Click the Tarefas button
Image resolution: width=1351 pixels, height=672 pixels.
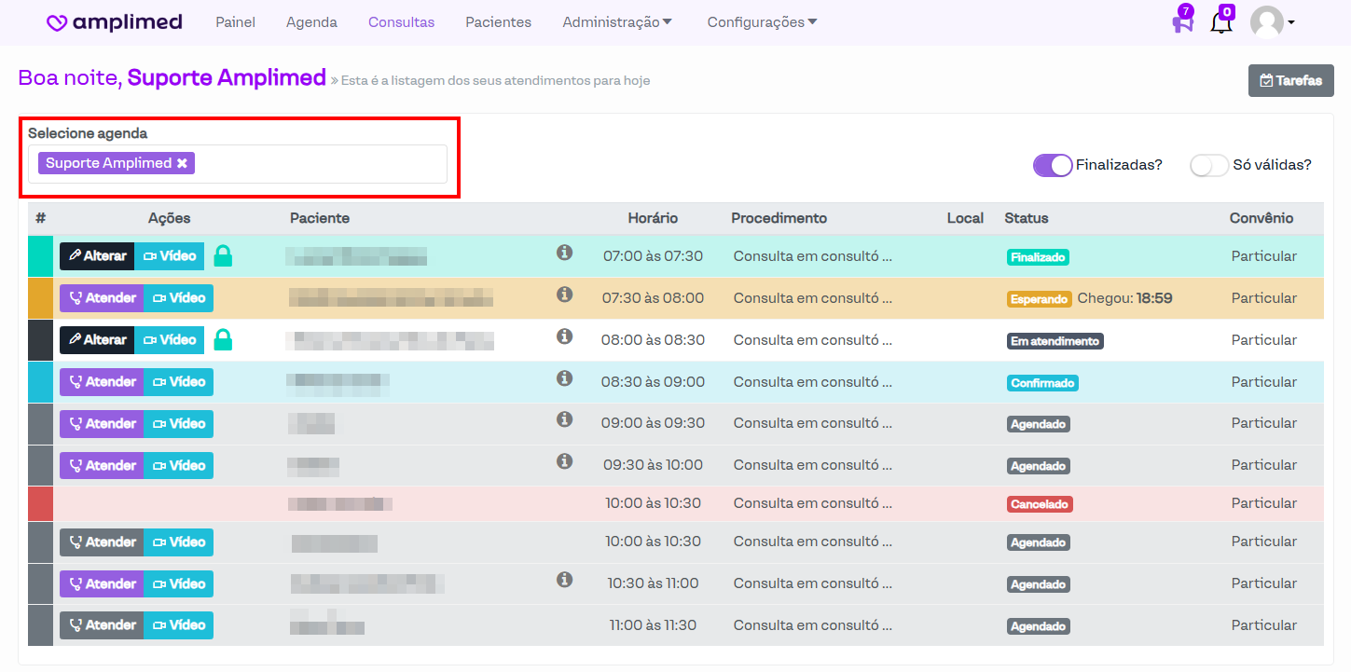coord(1290,81)
